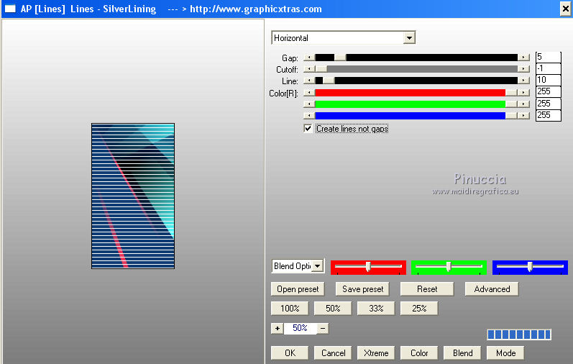Click Cutoff slider left arrow

[309, 69]
